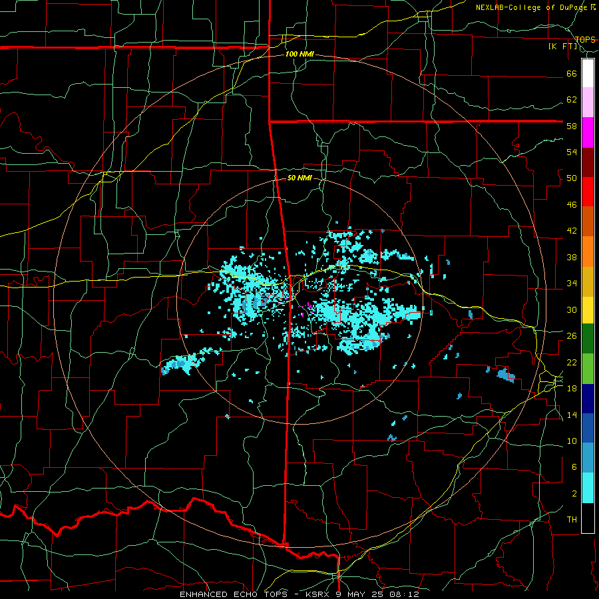
Task: Click the "9 MAY 25 08:12" timestamp
Action: [377, 594]
